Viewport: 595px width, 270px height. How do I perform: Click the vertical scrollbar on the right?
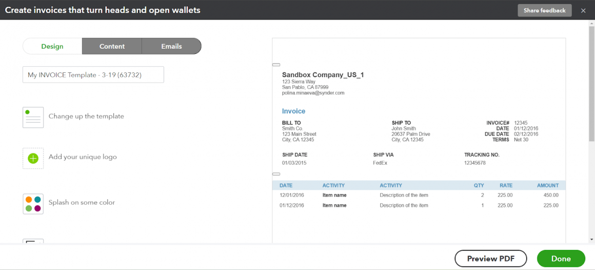pyautogui.click(x=591, y=82)
